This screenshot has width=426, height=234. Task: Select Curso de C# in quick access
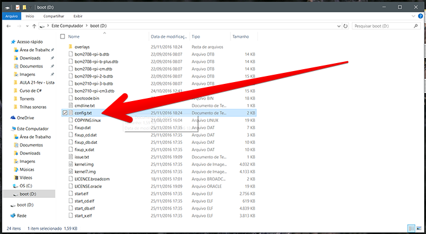click(31, 91)
